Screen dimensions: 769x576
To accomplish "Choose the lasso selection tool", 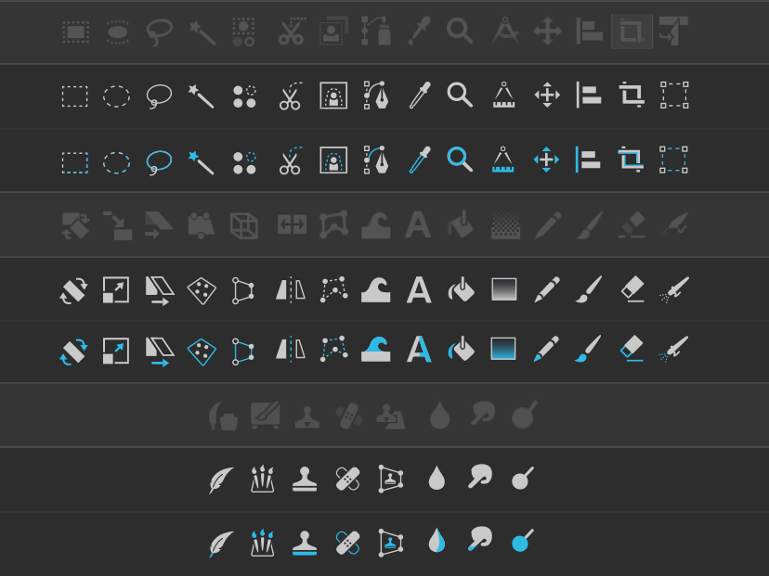I will coord(159,96).
